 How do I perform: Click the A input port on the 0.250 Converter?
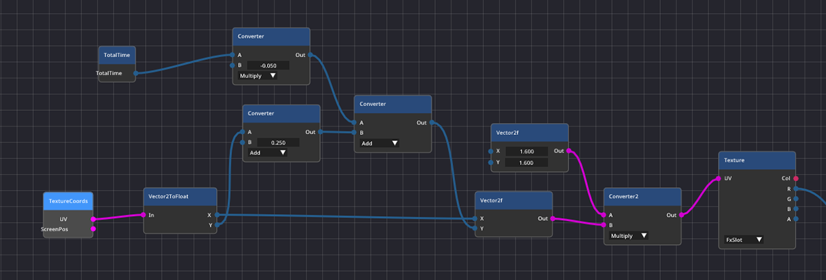tap(243, 132)
